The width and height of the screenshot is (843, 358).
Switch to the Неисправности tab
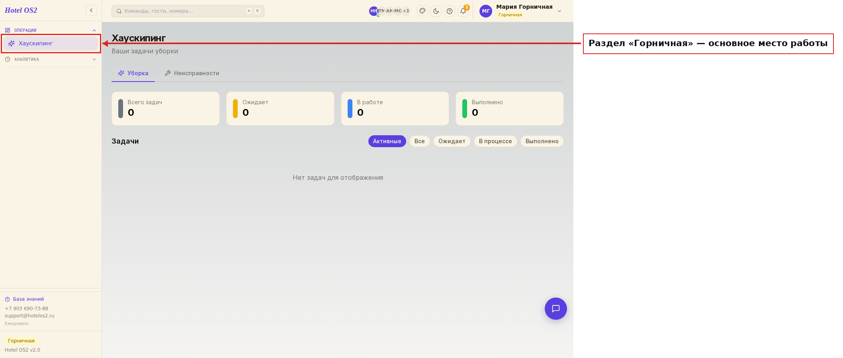[192, 73]
